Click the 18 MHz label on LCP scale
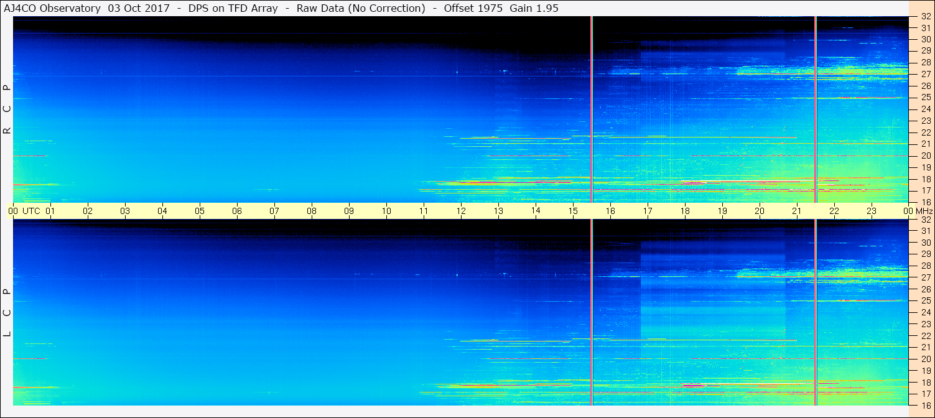This screenshot has width=935, height=418. 925,382
